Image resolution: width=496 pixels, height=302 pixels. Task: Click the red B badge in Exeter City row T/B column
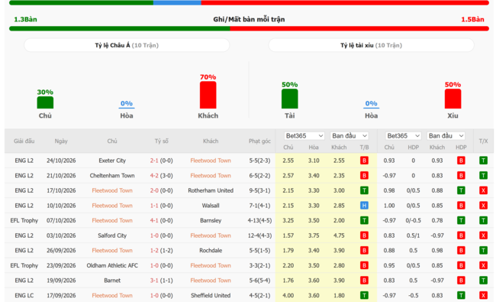[364, 161]
